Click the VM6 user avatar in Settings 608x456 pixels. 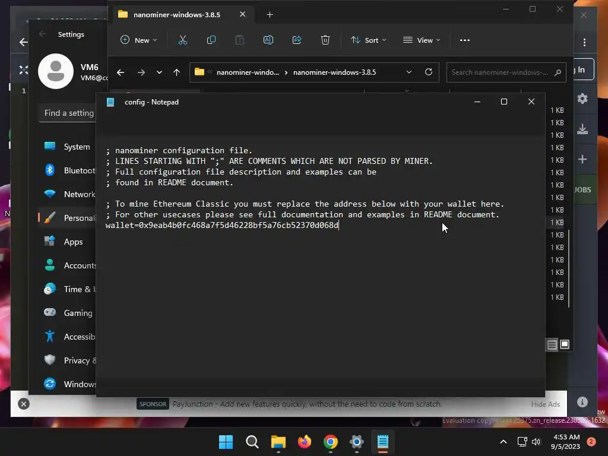(x=56, y=71)
